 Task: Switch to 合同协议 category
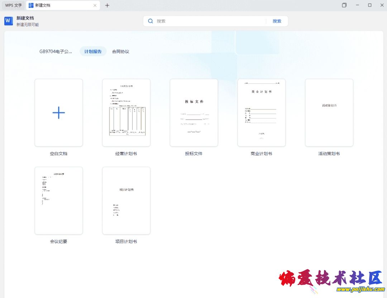pos(120,52)
